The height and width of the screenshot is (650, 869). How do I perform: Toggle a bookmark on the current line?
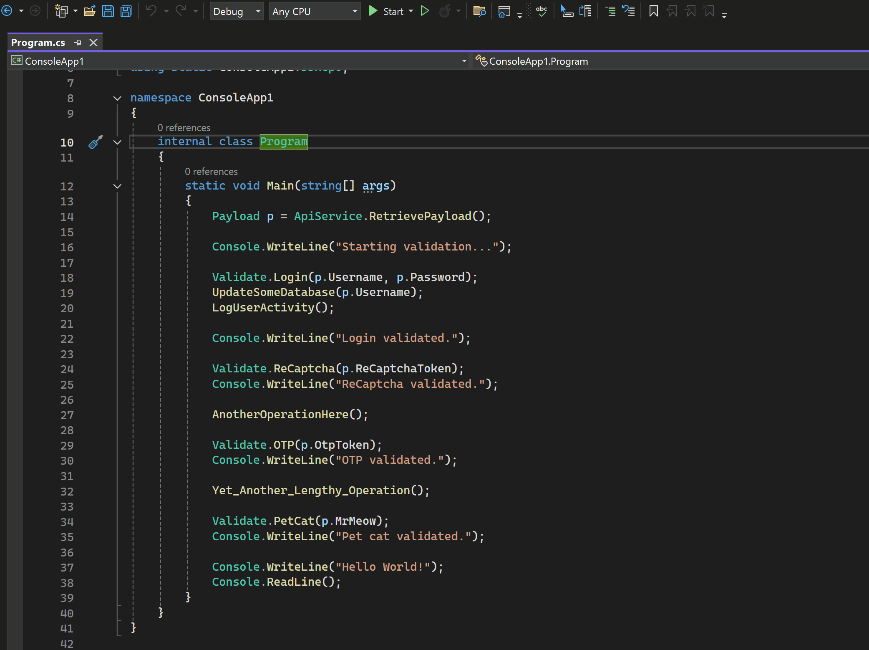click(653, 11)
